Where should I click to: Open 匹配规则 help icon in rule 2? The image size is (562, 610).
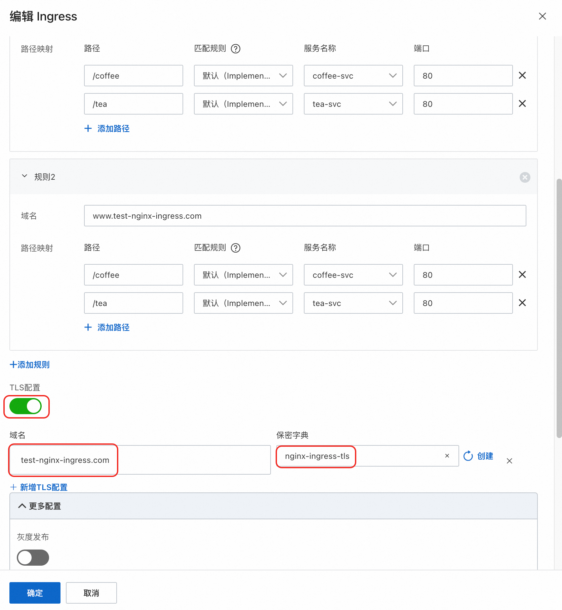pyautogui.click(x=236, y=248)
